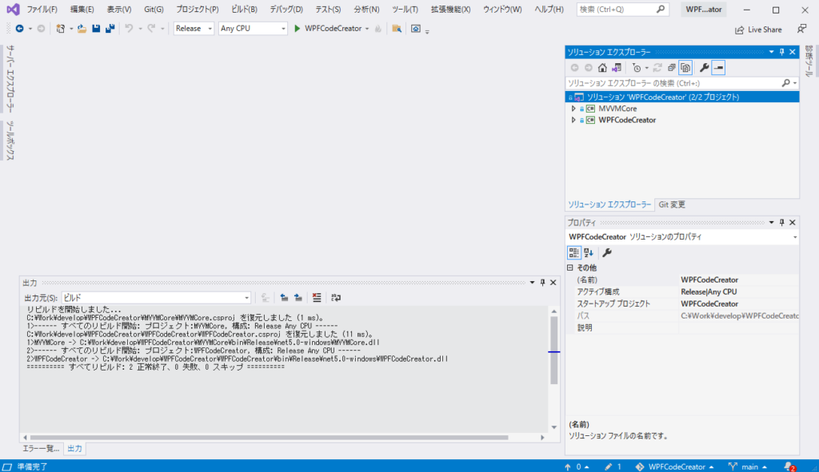This screenshot has width=819, height=472.
Task: Click the Hot Reload flame icon
Action: click(x=378, y=29)
